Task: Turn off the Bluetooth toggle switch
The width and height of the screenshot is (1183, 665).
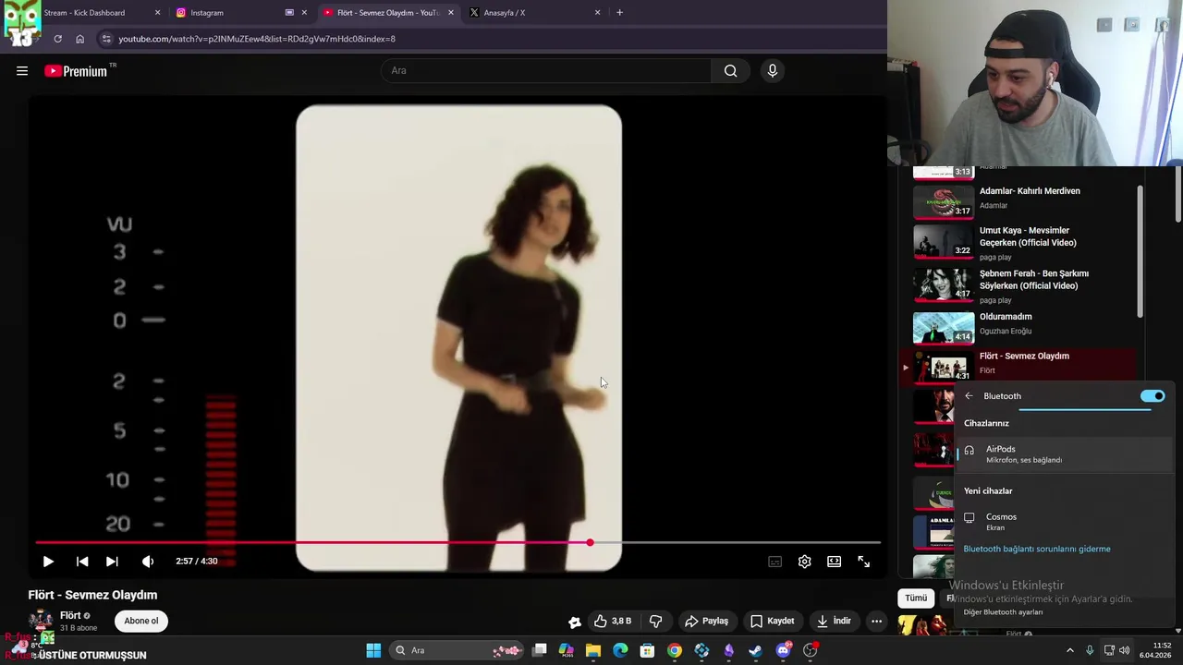Action: tap(1153, 396)
